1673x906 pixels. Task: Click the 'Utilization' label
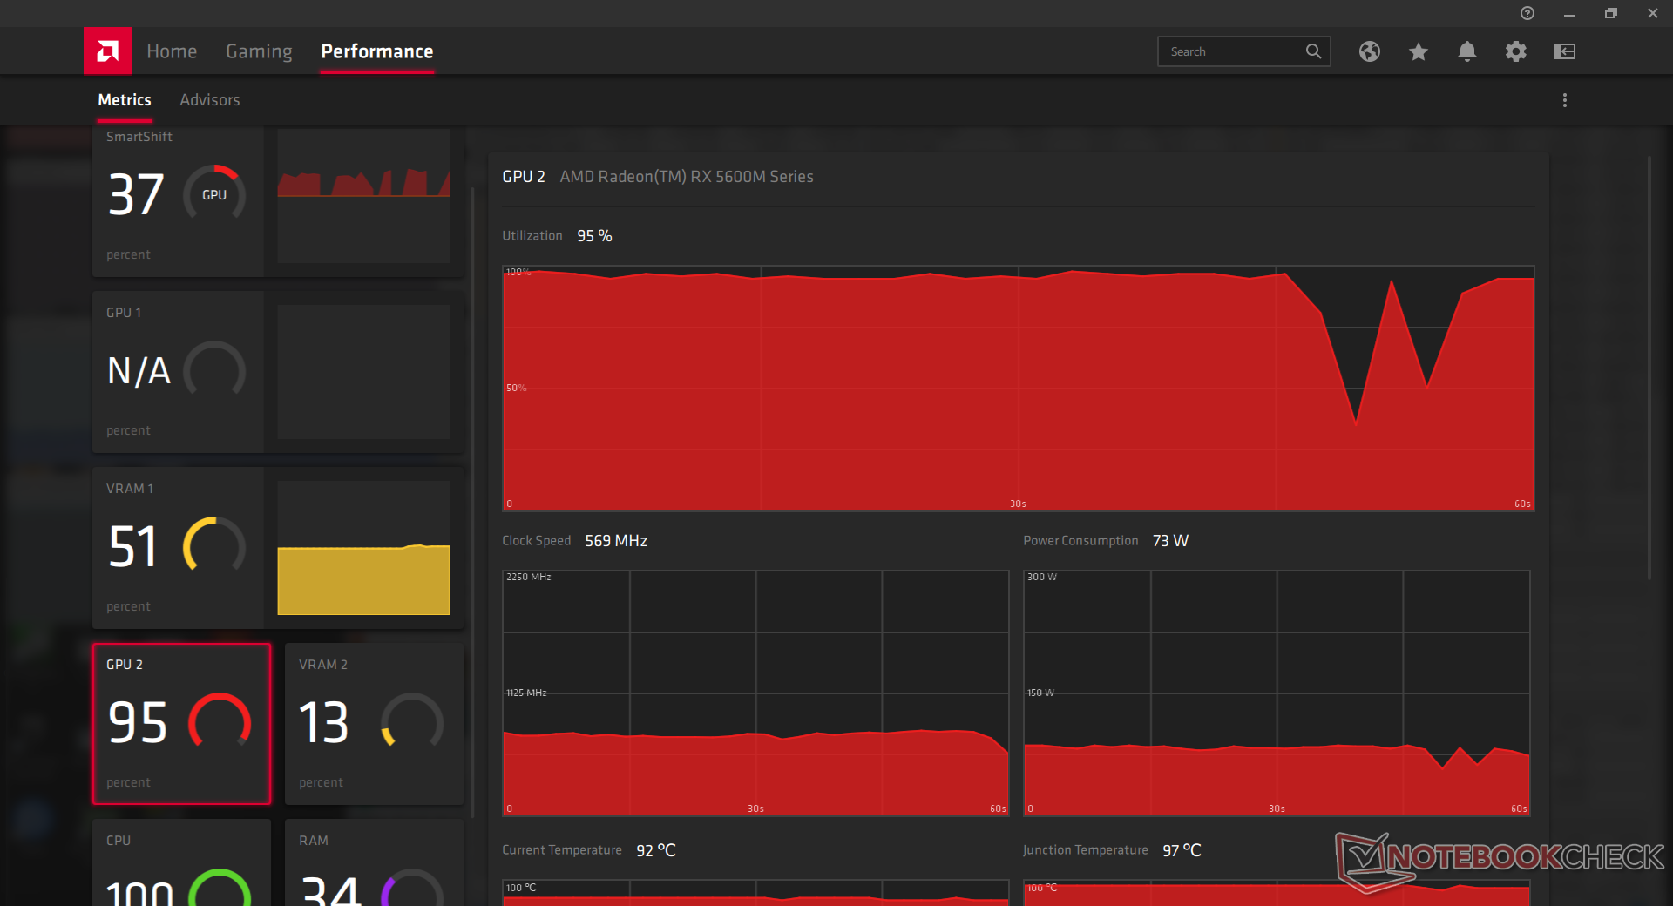pyautogui.click(x=532, y=236)
